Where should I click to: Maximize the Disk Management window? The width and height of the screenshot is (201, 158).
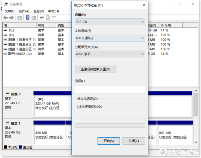pos(181,4)
